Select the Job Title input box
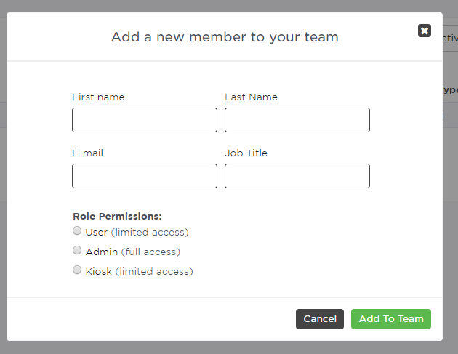Image resolution: width=458 pixels, height=354 pixels. pyautogui.click(x=297, y=176)
